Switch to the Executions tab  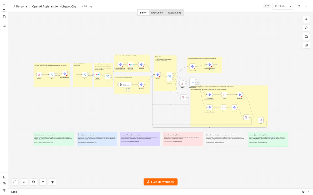157,12
